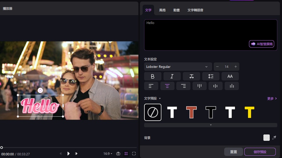Step to the next frame
This screenshot has width=282, height=158.
coord(76,153)
